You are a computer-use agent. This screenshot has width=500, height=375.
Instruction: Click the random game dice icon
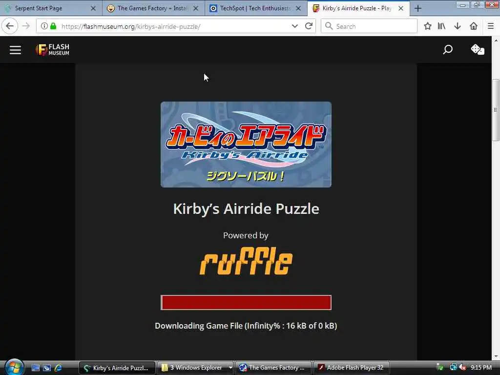click(478, 49)
